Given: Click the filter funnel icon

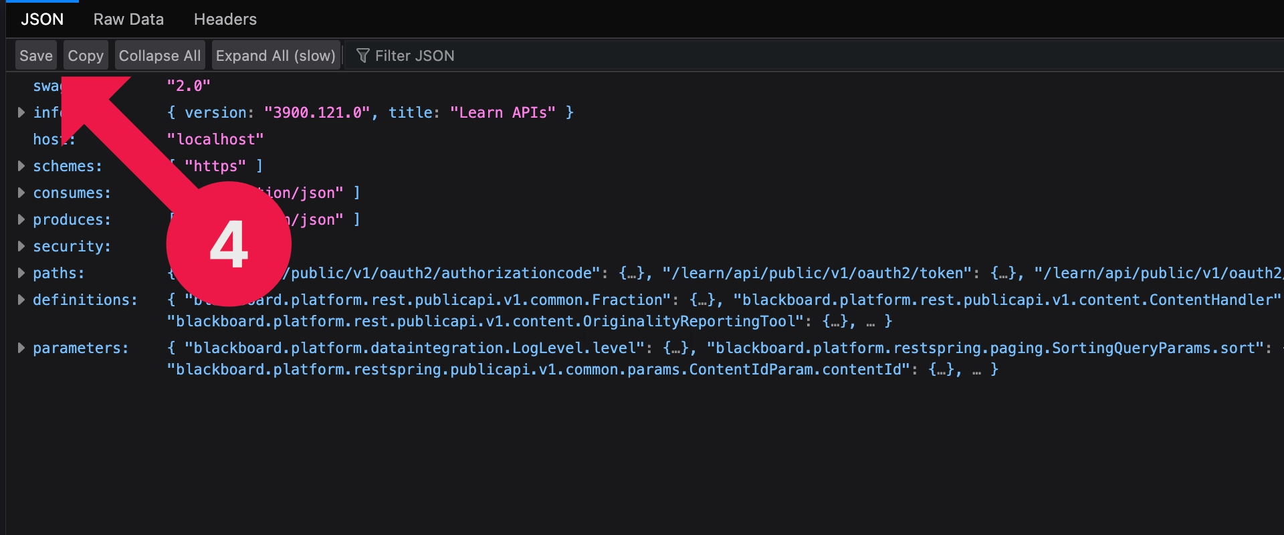Looking at the screenshot, I should (362, 56).
